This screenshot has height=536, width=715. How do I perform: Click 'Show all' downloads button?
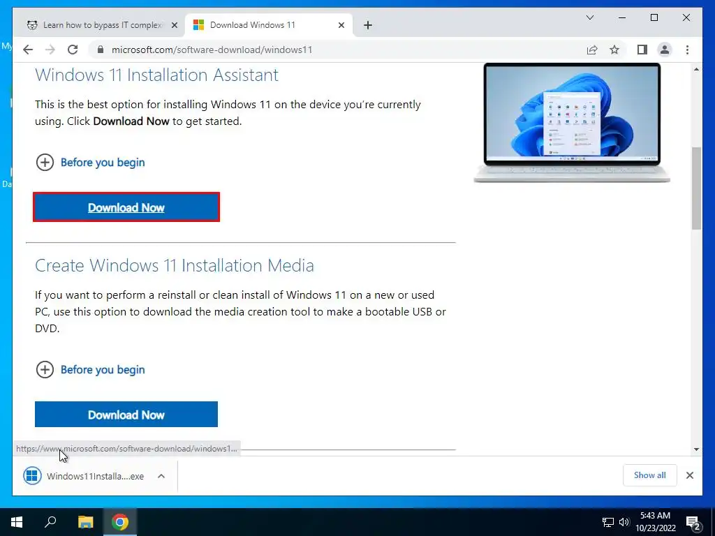point(650,475)
